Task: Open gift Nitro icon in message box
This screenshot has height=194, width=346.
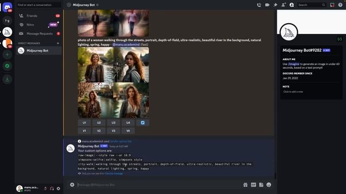Action: (245, 185)
